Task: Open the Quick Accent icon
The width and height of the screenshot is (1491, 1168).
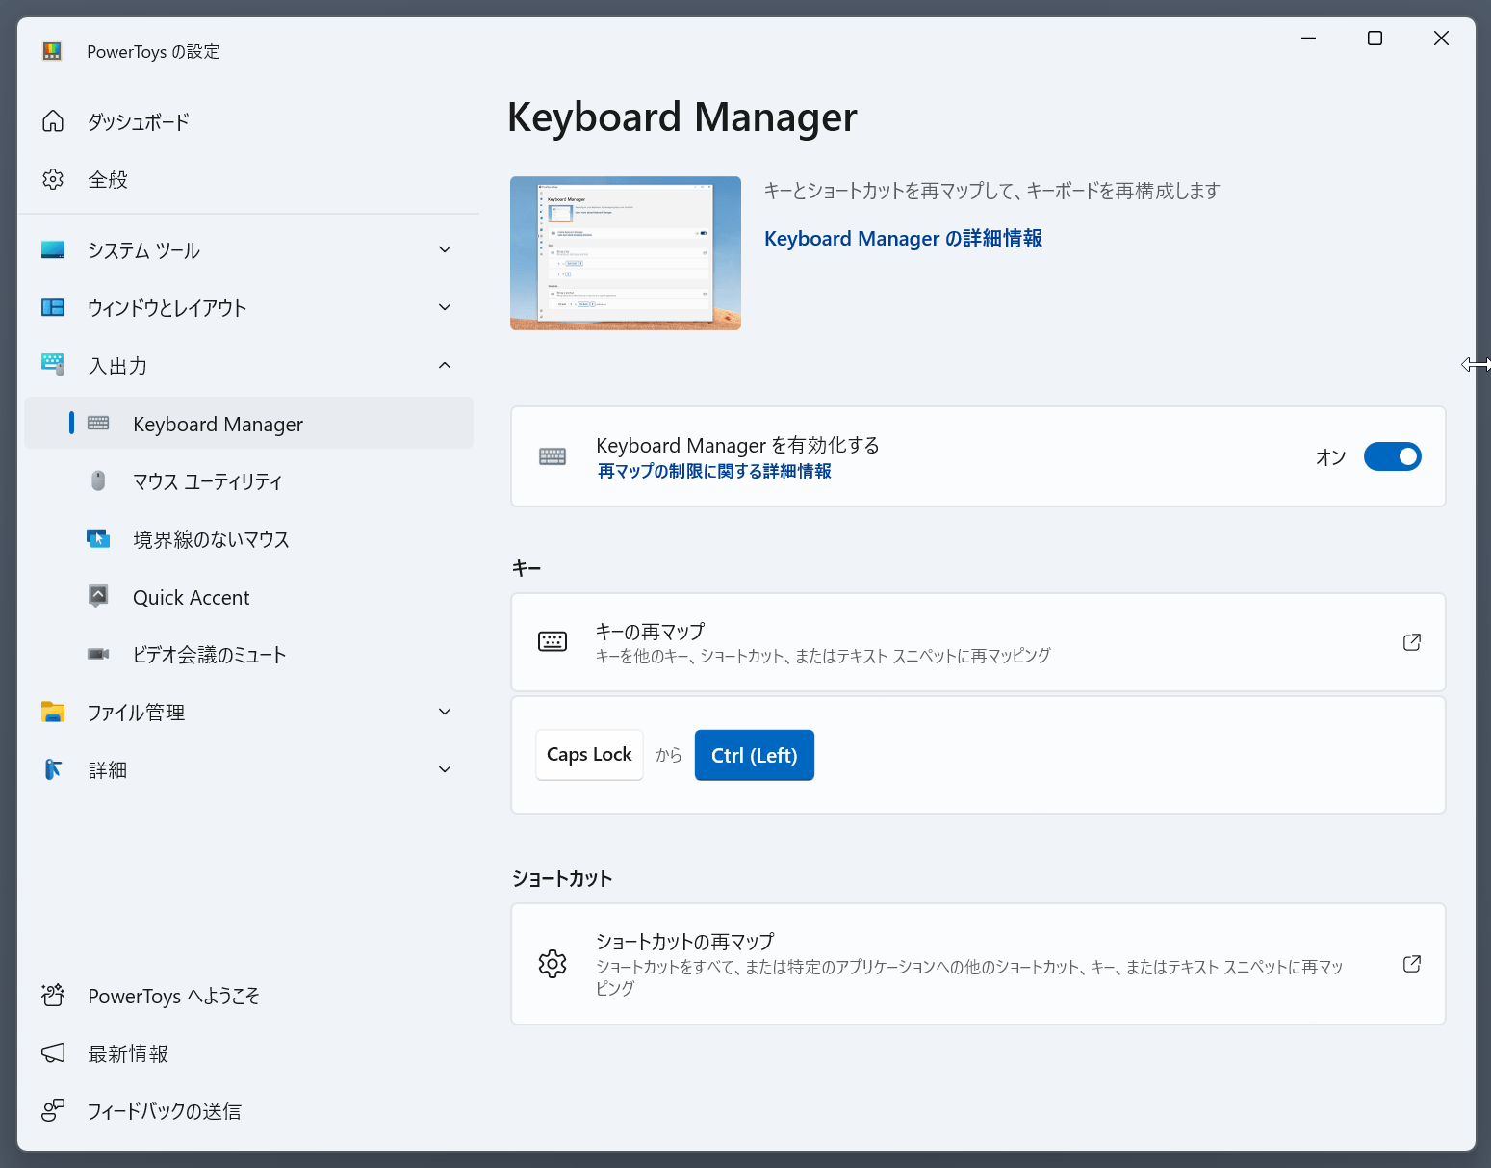Action: 98,596
